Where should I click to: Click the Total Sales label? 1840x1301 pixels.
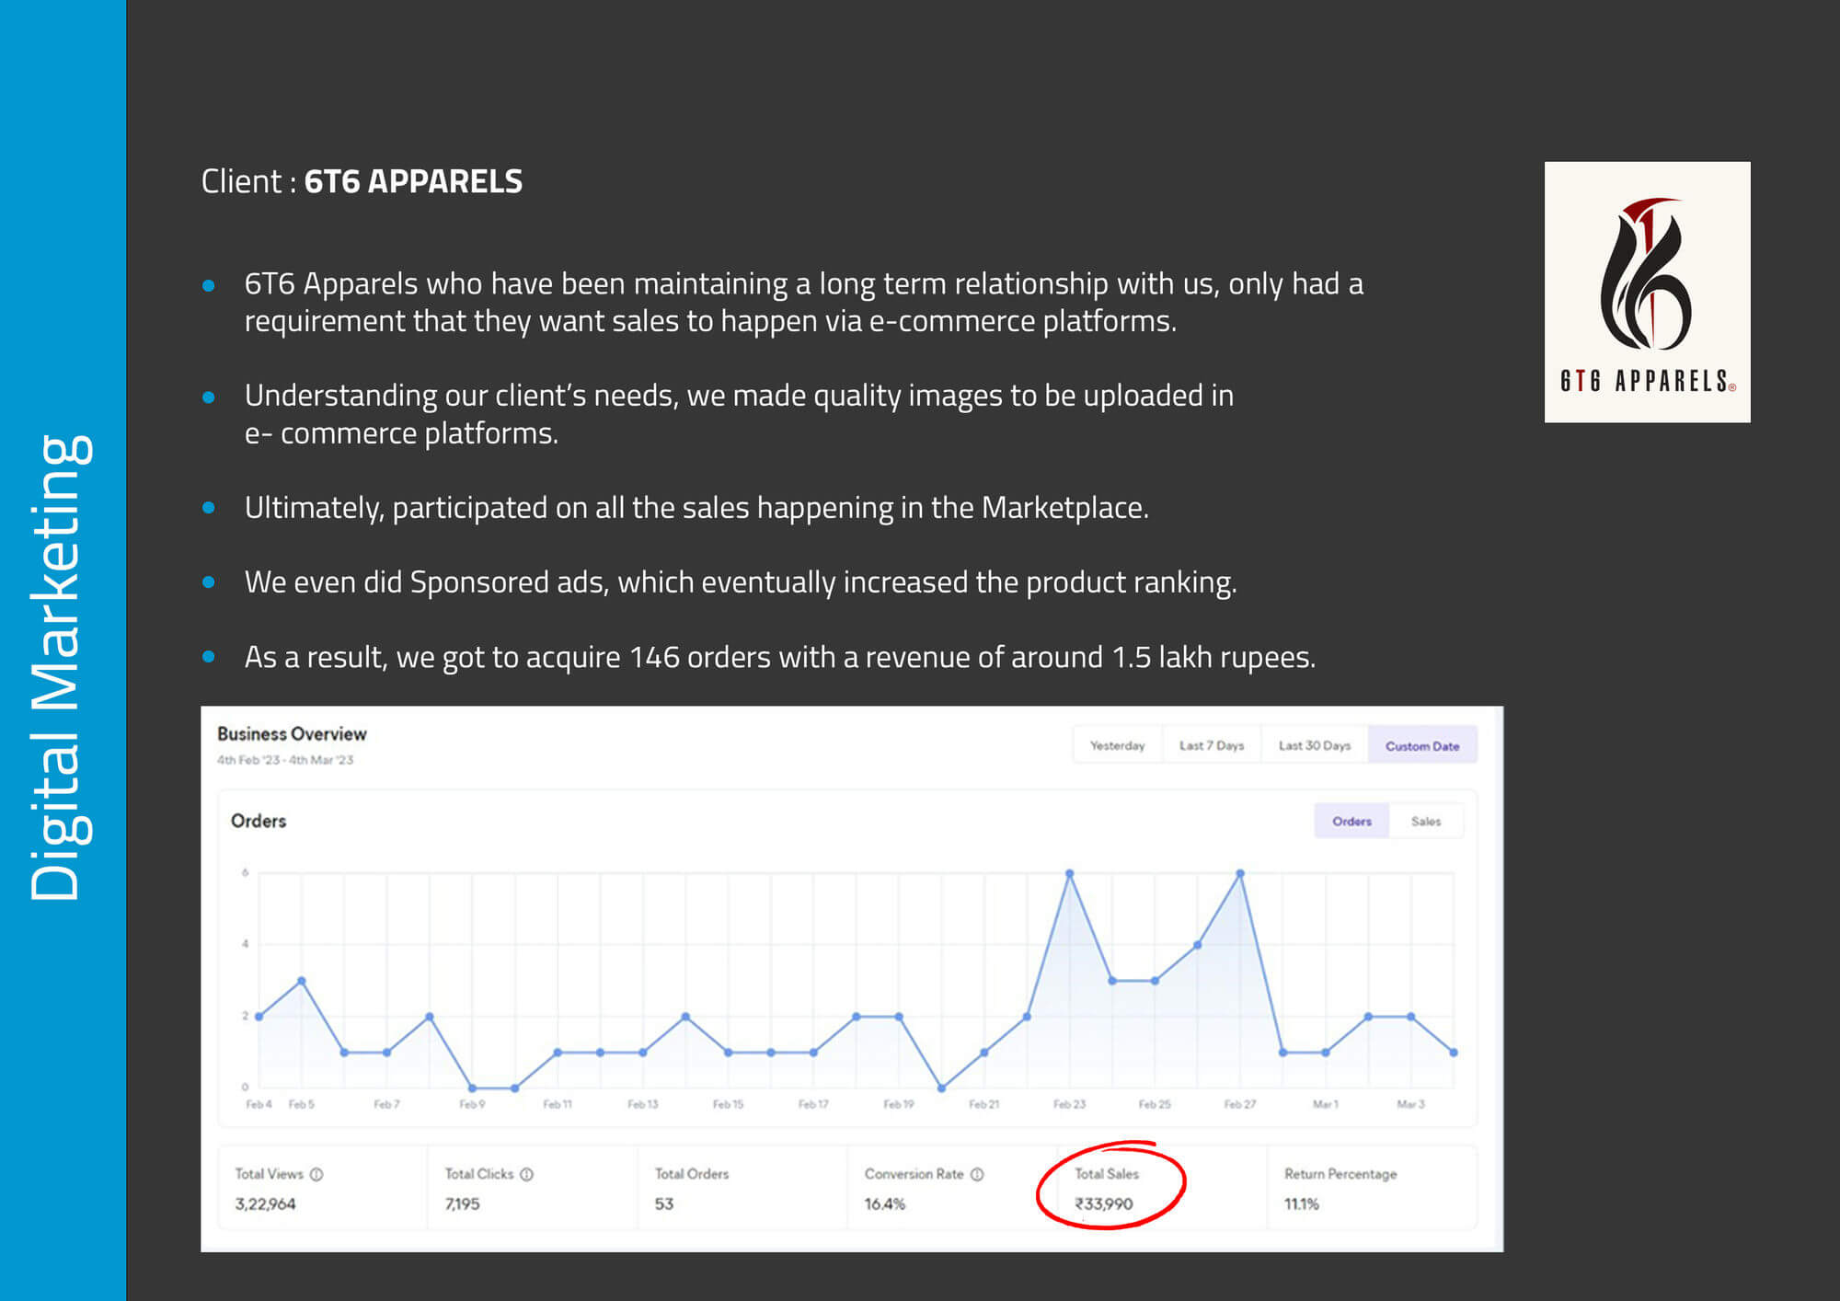(1107, 1174)
